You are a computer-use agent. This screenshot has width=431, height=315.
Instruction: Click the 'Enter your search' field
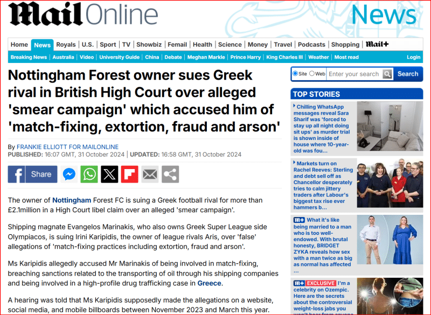tap(353, 74)
